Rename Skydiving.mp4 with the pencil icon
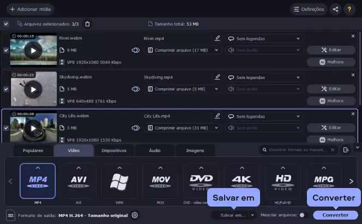The height and width of the screenshot is (224, 362). pyautogui.click(x=217, y=77)
